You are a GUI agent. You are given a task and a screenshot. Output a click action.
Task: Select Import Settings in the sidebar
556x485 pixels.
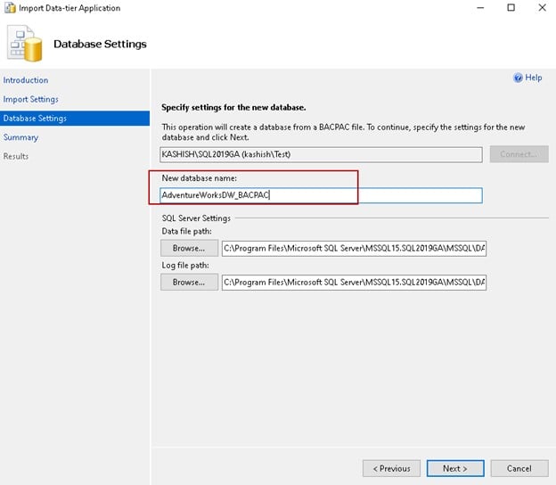click(30, 99)
